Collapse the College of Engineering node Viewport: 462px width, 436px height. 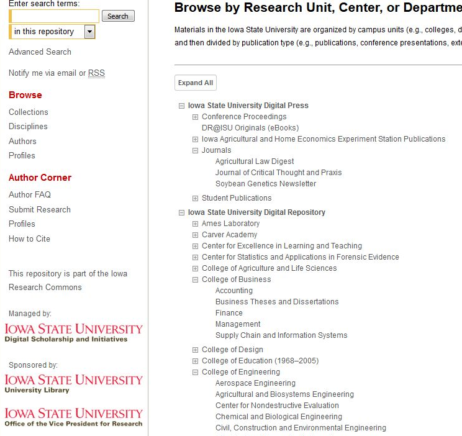click(195, 373)
